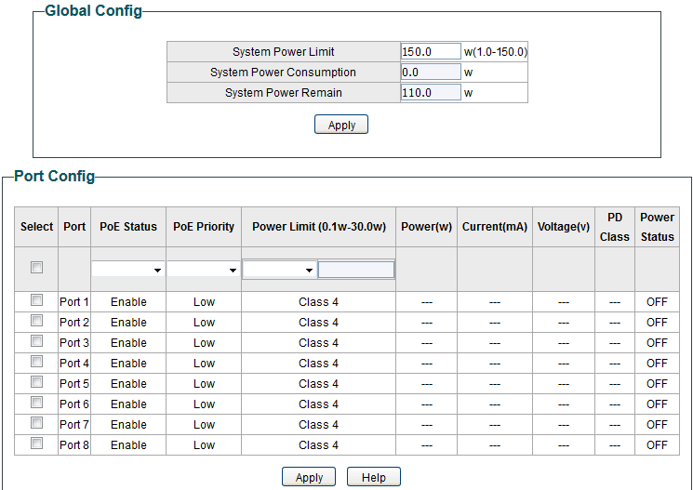Screen dimensions: 693x490
Task: Open the PoE Status dropdown
Action: (x=128, y=270)
